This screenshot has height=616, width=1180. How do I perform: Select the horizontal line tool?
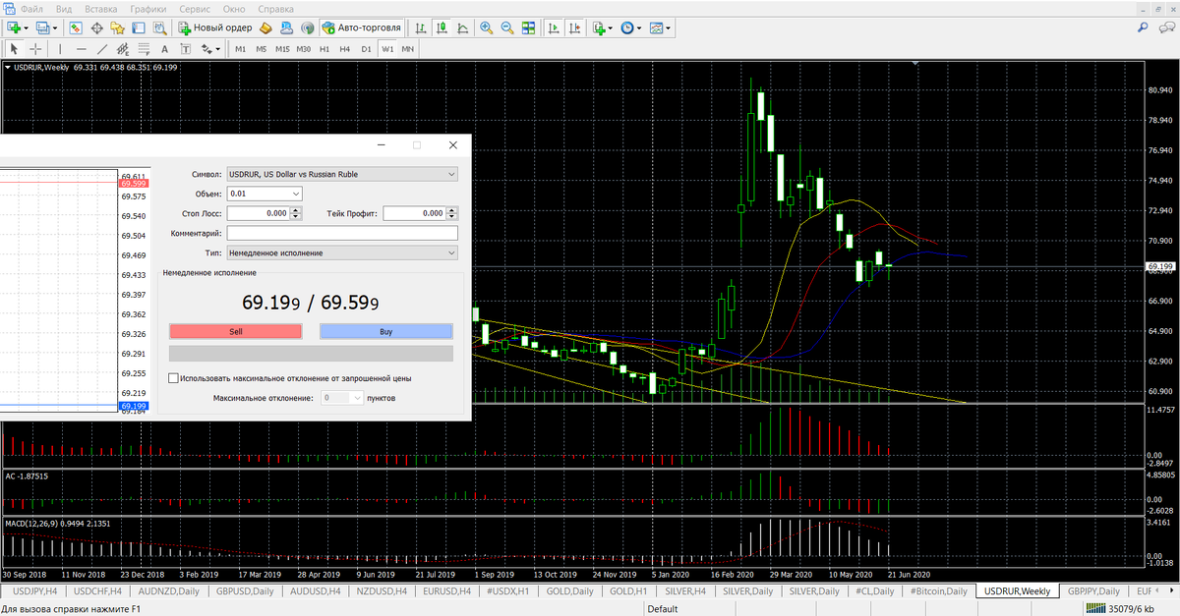81,48
